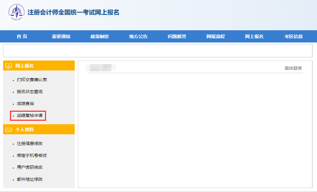Image resolution: width=317 pixels, height=192 pixels.
Task: Open the 打印交费确认表 sidebar link
Action: 32,80
